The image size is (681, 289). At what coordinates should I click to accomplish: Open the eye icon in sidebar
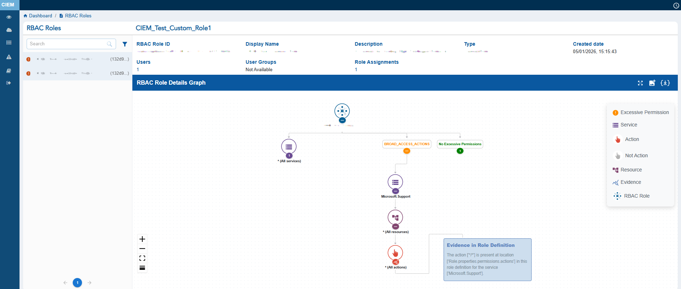[9, 17]
